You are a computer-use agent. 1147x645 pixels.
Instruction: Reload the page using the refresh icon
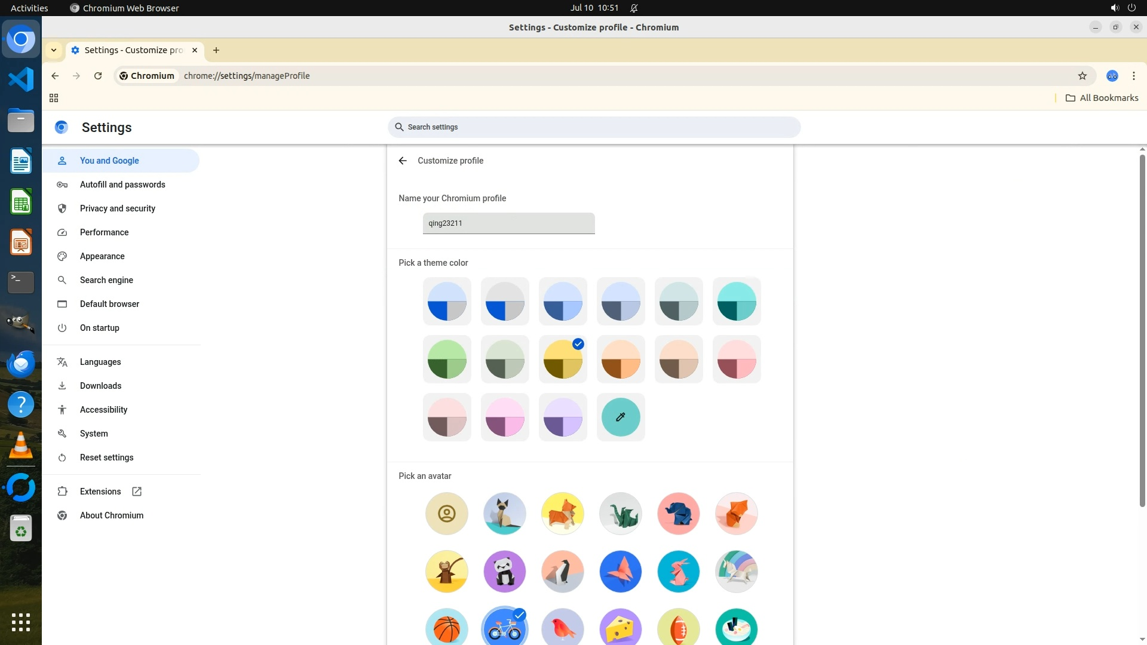[x=98, y=76]
